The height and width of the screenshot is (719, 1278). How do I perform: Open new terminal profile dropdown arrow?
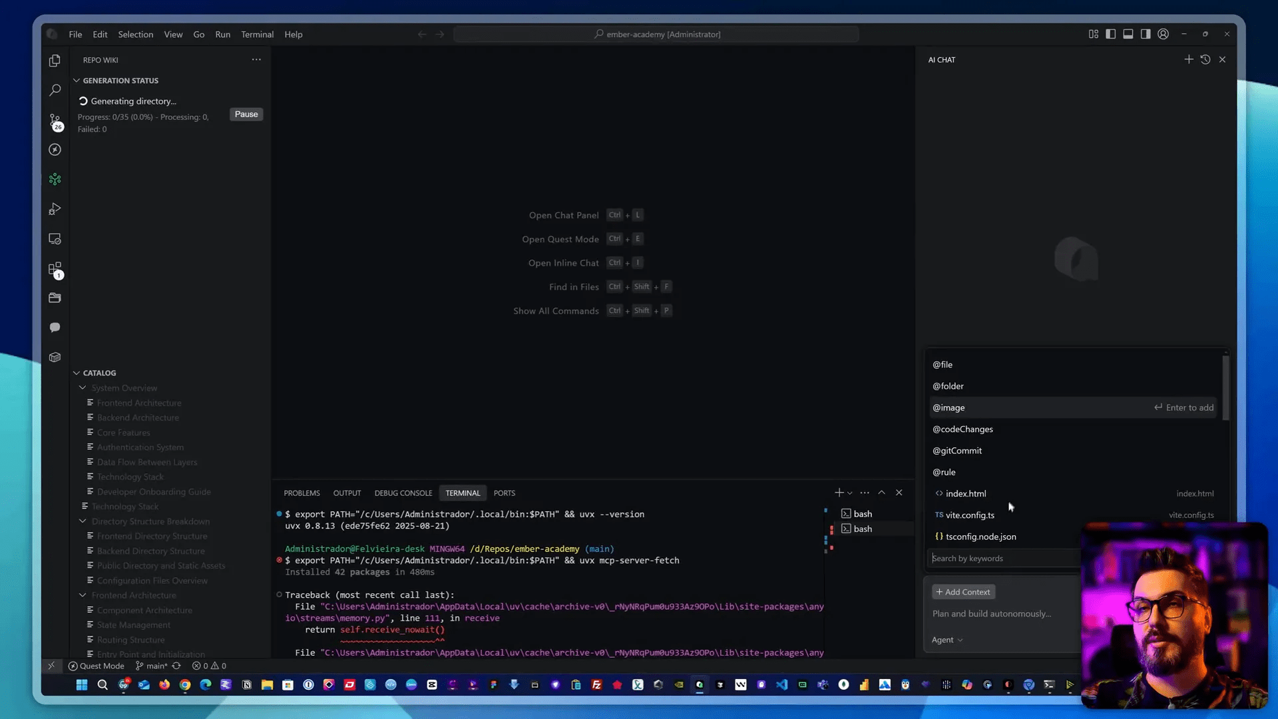pos(849,493)
